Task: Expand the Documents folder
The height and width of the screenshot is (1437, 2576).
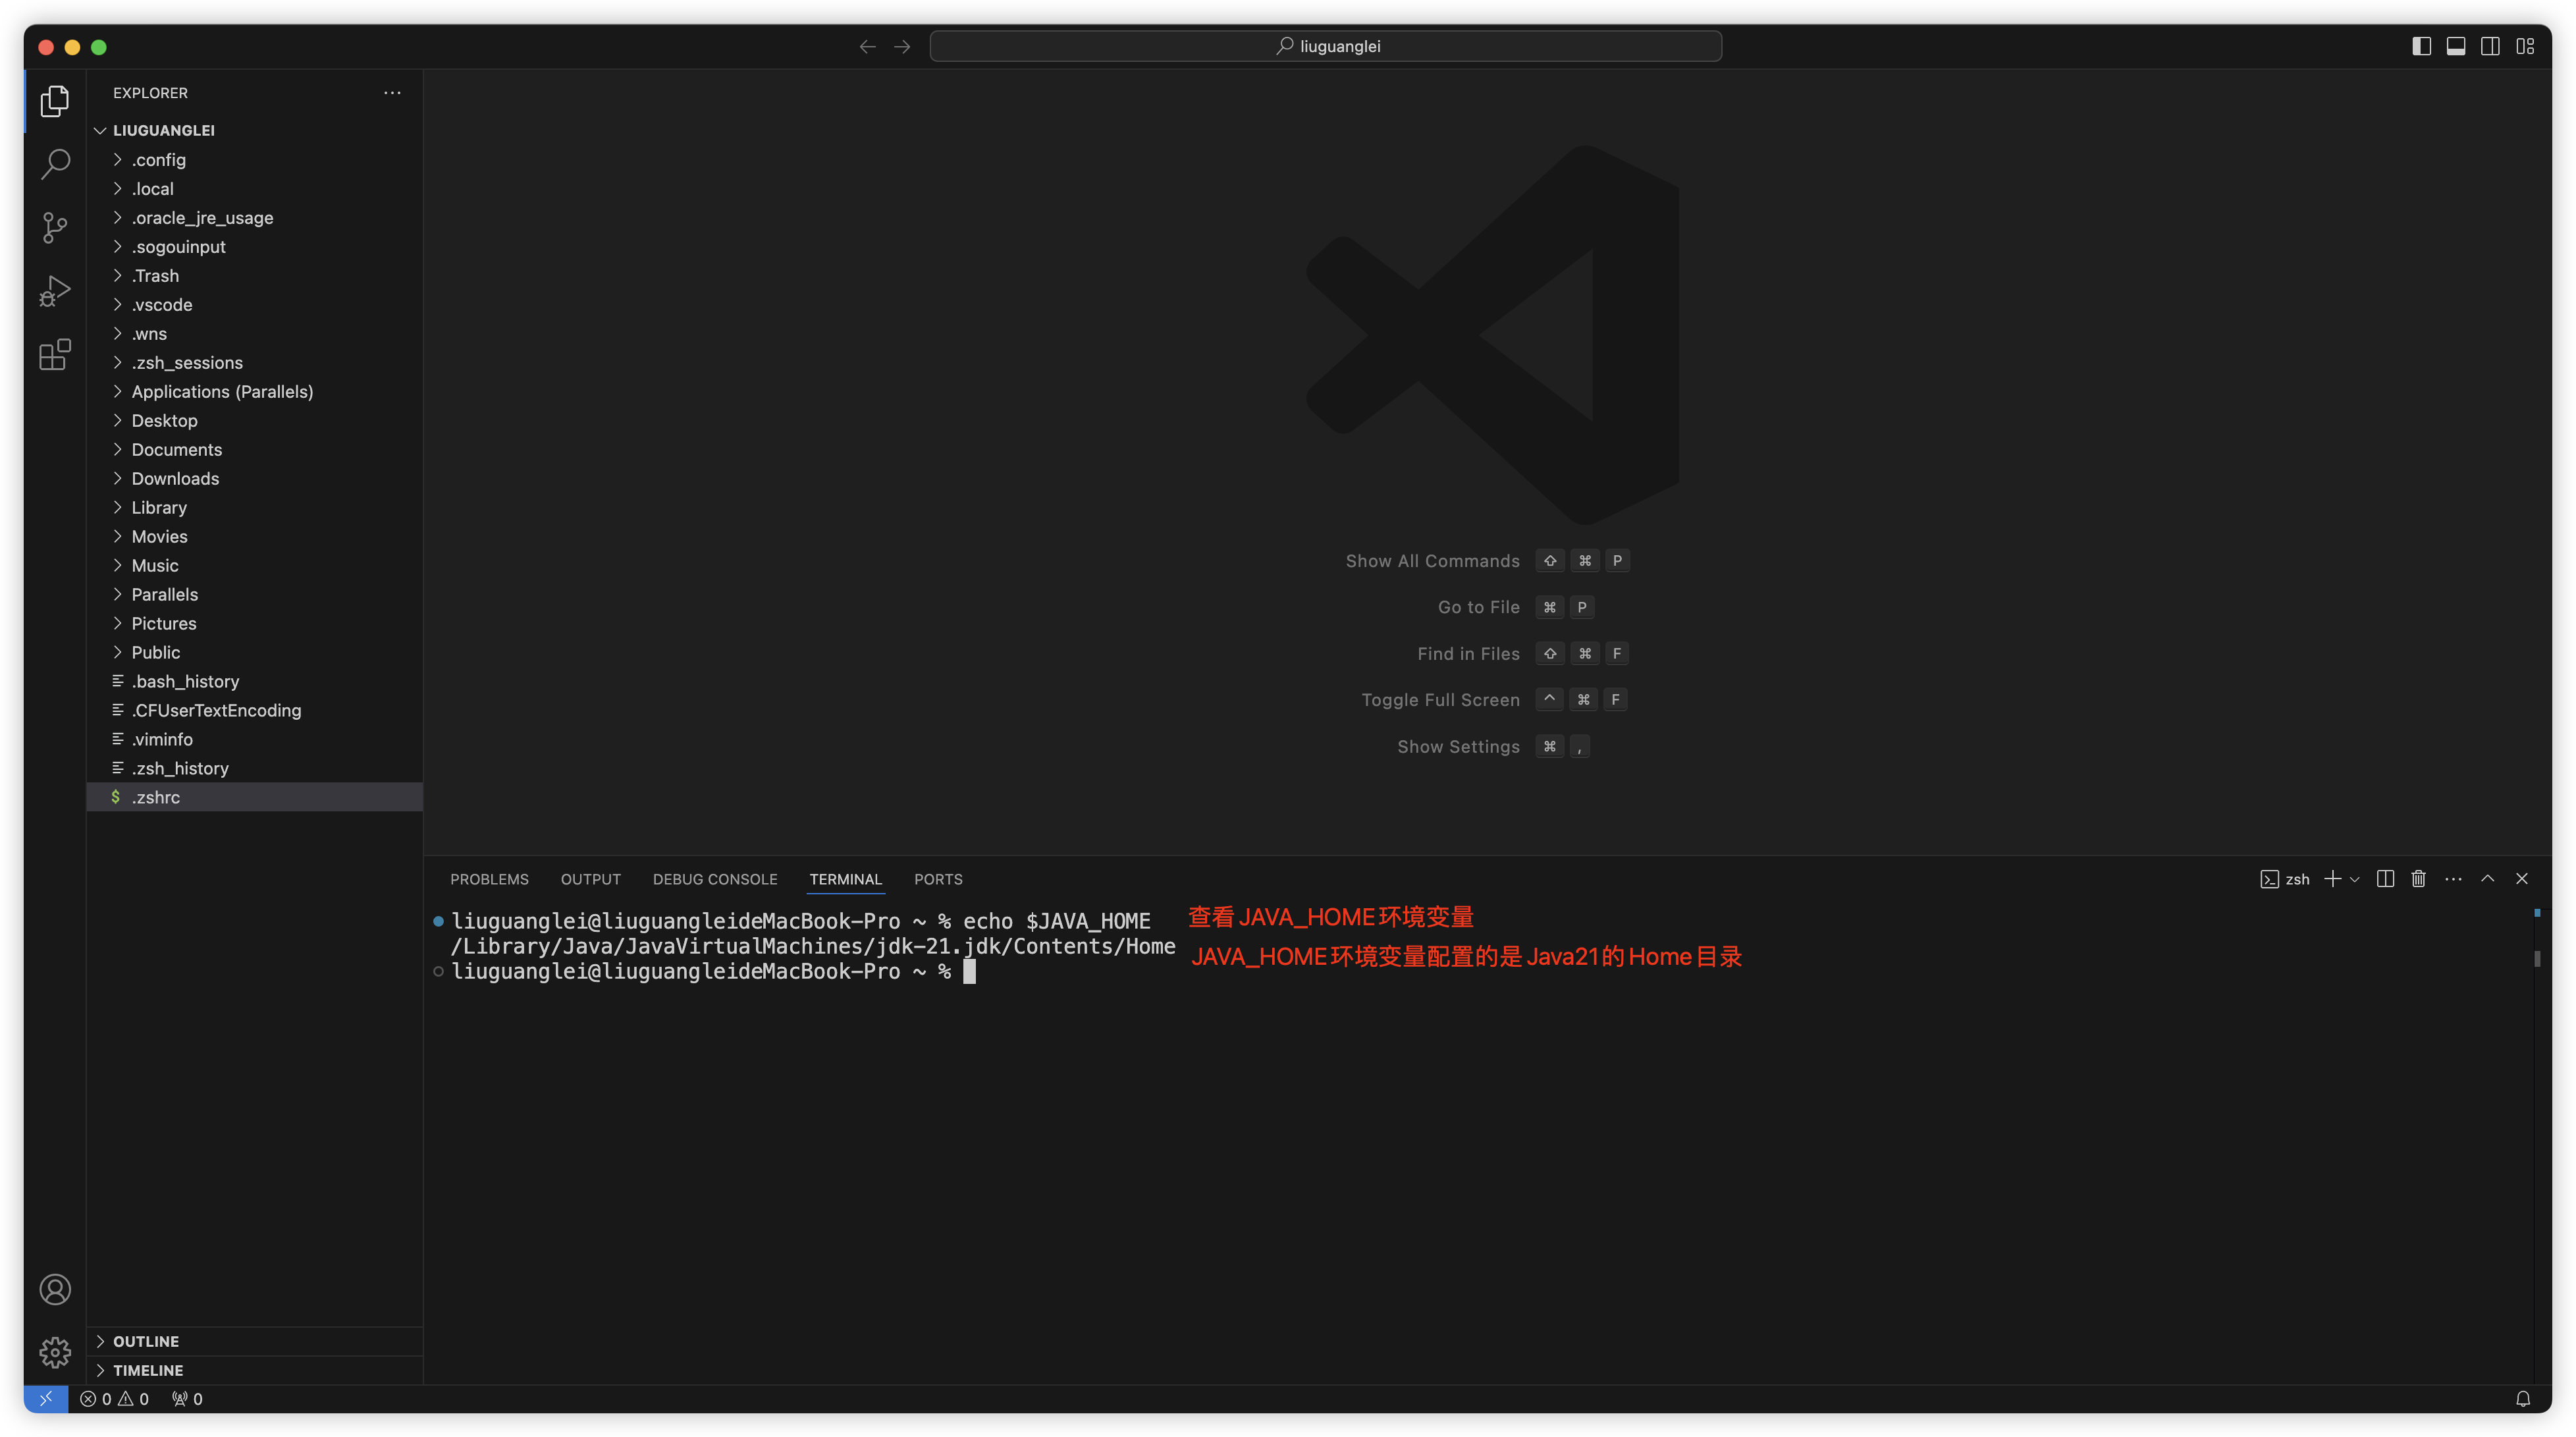Action: tap(176, 449)
